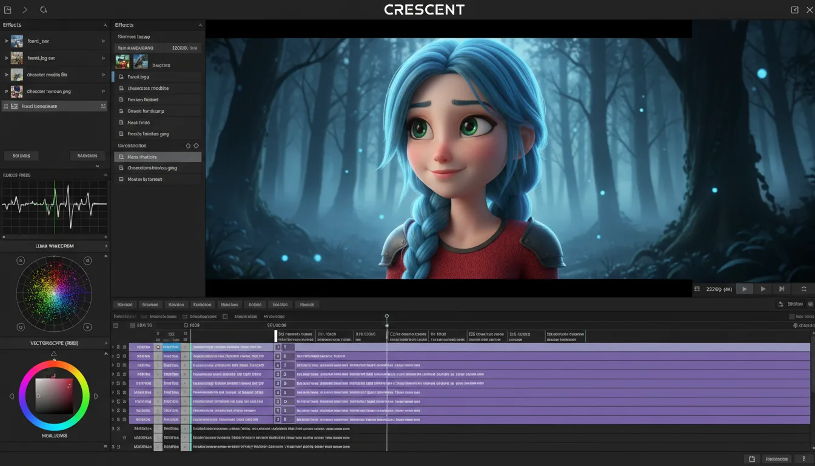Collapse the second Effects panel using its header chevron
This screenshot has height=466, width=815.
pyautogui.click(x=200, y=25)
